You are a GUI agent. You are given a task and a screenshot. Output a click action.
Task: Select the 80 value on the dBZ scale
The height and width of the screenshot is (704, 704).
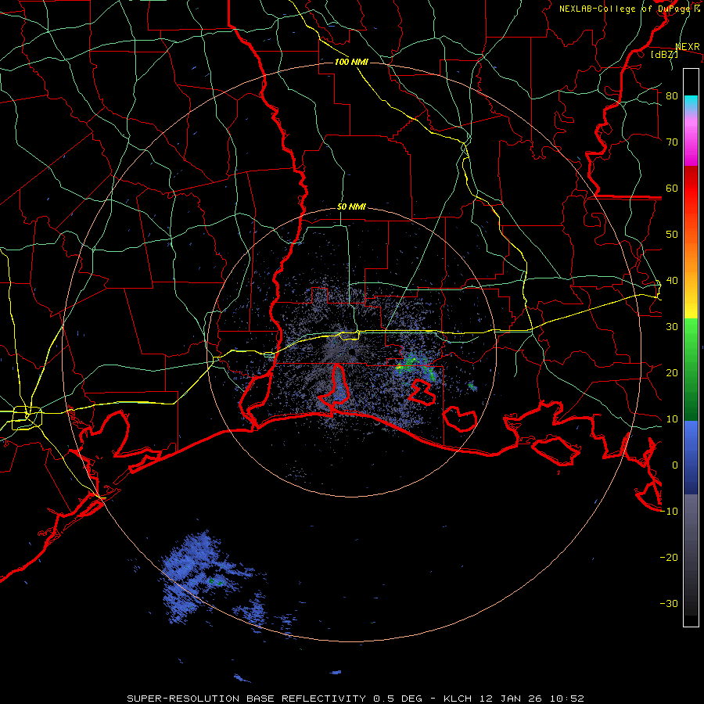tap(672, 96)
